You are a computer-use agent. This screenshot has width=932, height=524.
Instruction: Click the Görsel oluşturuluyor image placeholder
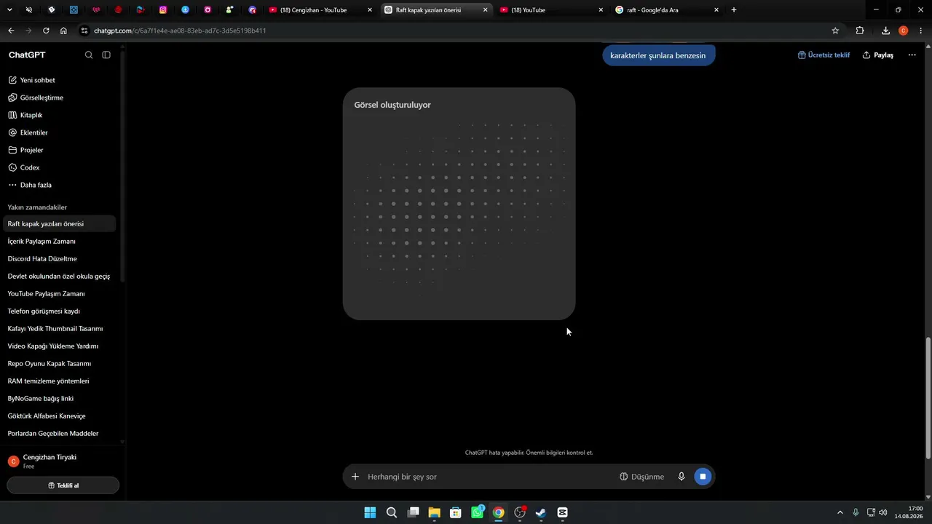point(459,204)
